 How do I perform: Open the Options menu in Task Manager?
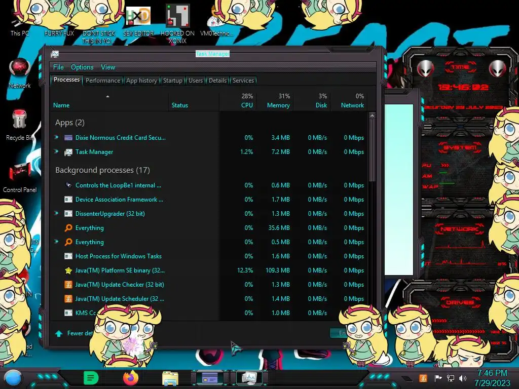[x=82, y=67]
